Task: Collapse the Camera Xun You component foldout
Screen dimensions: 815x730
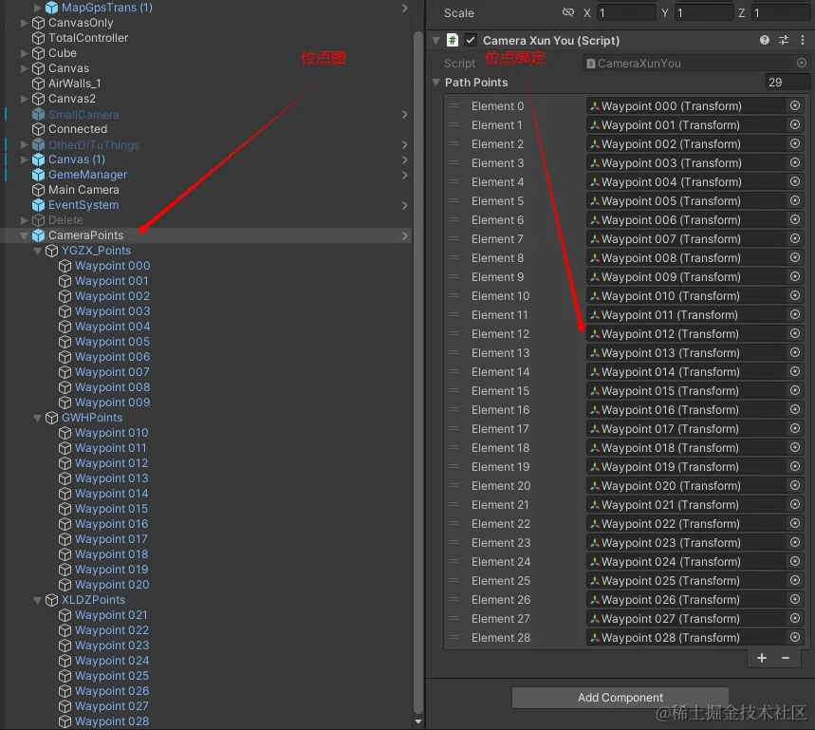Action: tap(436, 40)
